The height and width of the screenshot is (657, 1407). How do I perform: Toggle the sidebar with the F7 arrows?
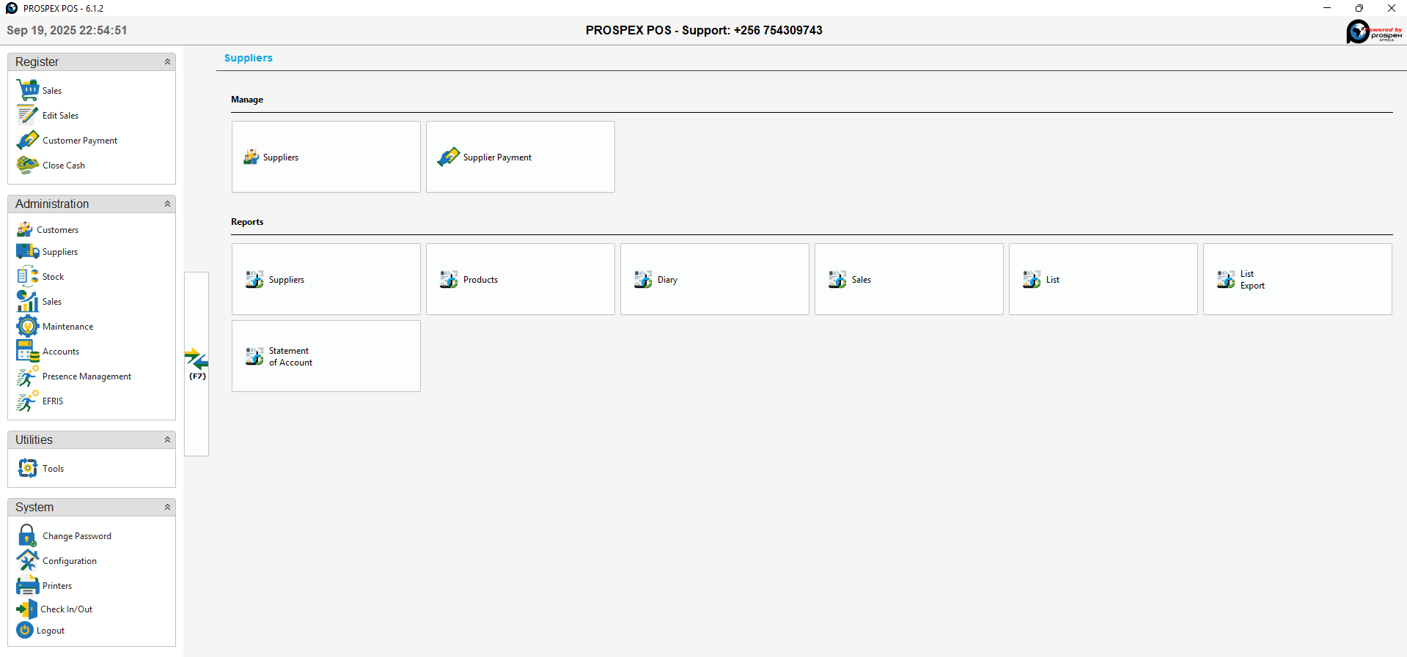coord(196,363)
